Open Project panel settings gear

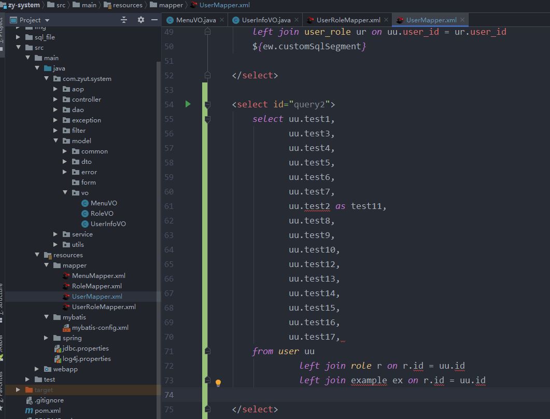coord(140,20)
